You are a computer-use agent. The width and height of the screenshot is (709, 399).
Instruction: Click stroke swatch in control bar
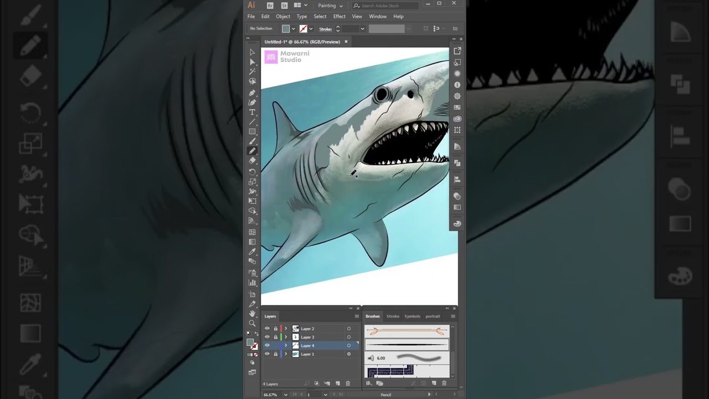pos(303,29)
